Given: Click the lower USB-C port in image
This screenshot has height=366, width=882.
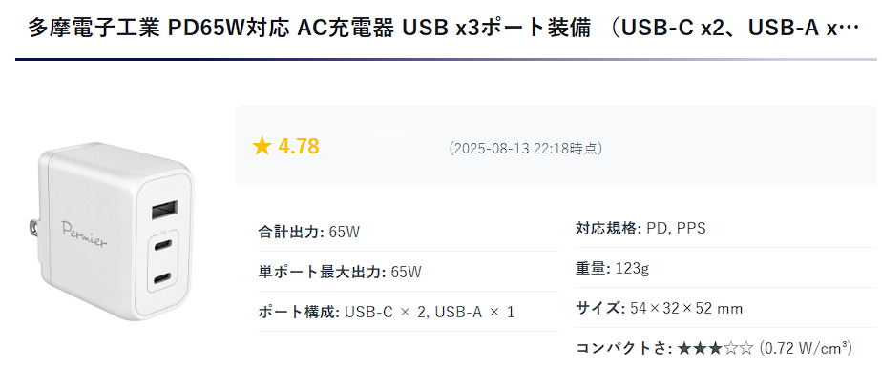Looking at the screenshot, I should coord(162,277).
